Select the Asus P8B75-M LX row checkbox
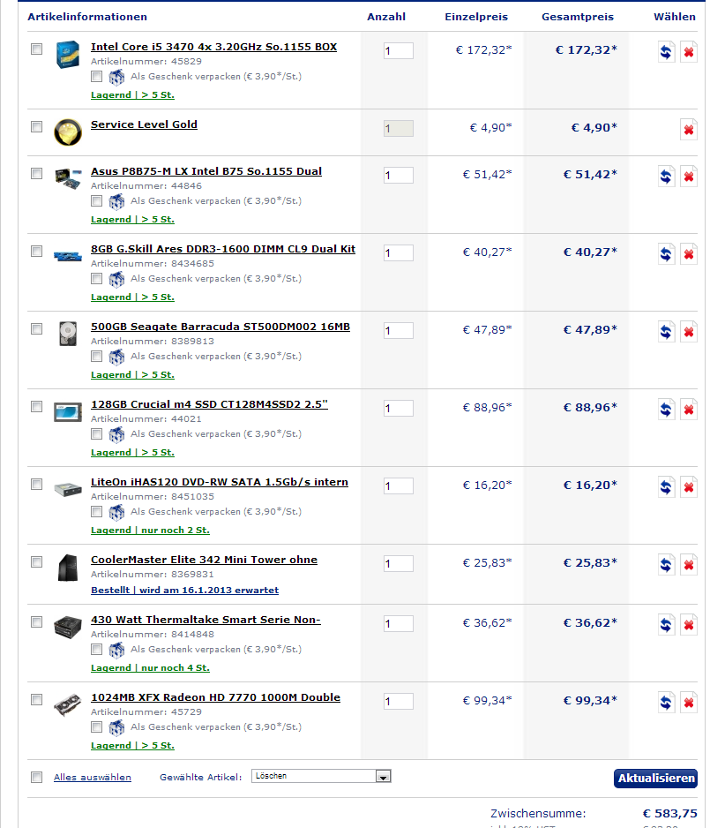Viewport: 710px width, 828px height. pos(36,174)
